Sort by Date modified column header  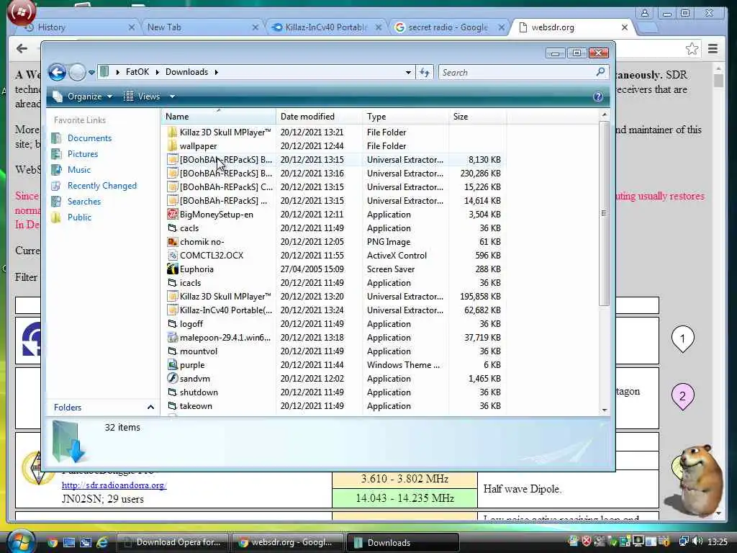pos(319,116)
